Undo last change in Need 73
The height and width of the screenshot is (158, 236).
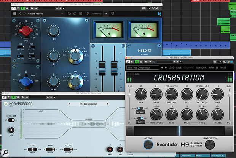(69, 14)
